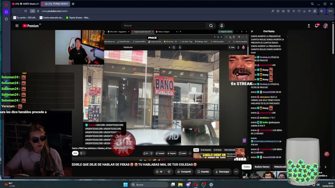The width and height of the screenshot is (335, 188).
Task: Click the YouTube search magnifier button
Action: [x=211, y=26]
